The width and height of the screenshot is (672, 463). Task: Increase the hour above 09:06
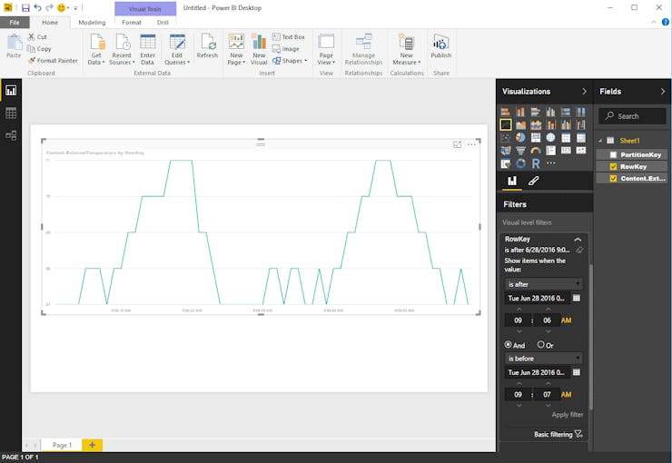[x=519, y=309]
